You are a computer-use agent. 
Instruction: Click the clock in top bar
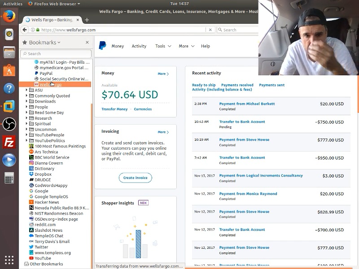179,4
